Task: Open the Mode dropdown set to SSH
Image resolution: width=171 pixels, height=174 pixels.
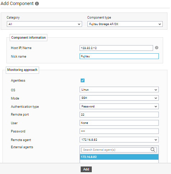Action: click(119, 98)
